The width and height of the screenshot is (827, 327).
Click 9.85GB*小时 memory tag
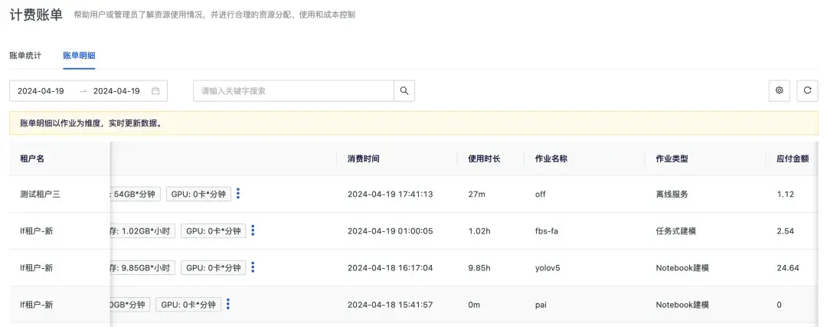point(142,268)
